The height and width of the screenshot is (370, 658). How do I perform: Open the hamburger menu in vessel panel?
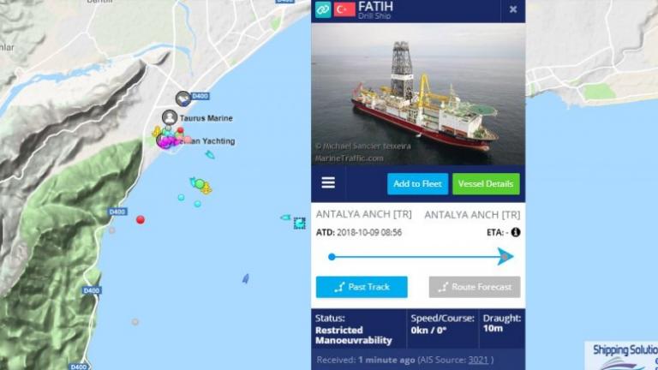(x=328, y=182)
